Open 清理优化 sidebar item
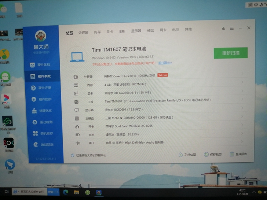 [42, 111]
